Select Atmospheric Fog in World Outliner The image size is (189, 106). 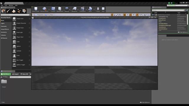pos(163,16)
